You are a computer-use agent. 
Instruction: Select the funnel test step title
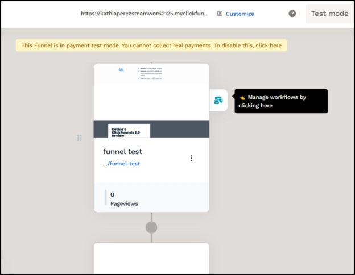point(122,152)
